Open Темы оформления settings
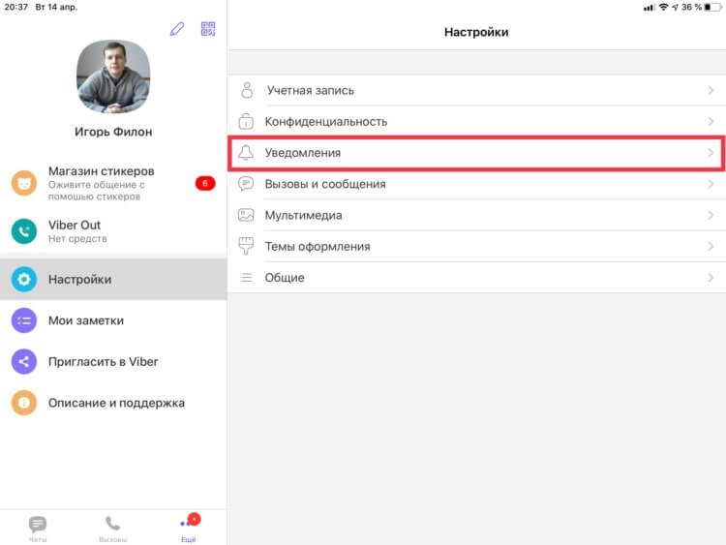 (476, 246)
